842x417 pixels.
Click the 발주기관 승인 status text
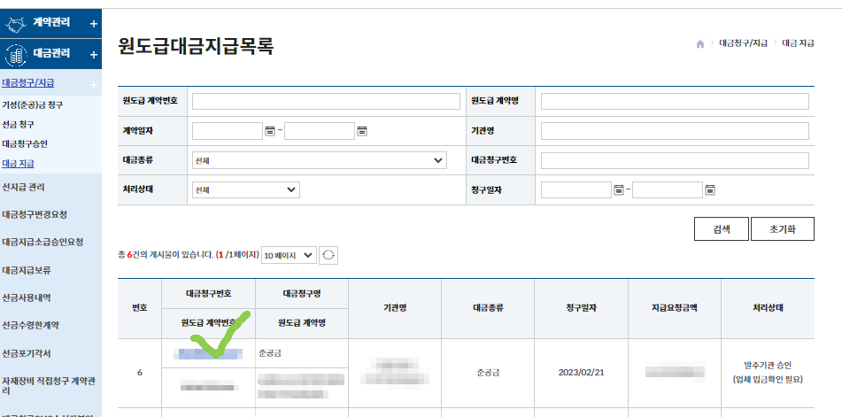pos(768,366)
